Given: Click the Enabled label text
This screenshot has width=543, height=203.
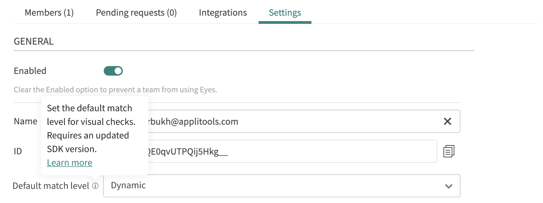Looking at the screenshot, I should [x=30, y=71].
